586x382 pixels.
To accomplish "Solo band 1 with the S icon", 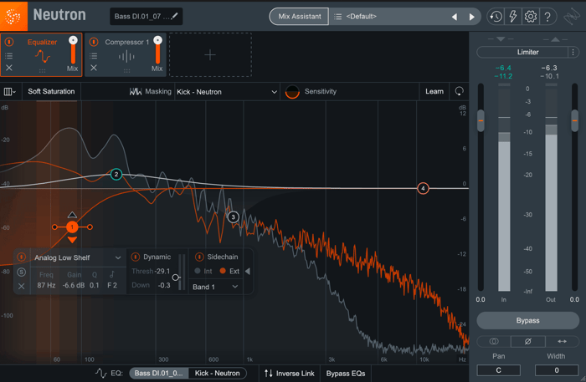I will point(21,272).
